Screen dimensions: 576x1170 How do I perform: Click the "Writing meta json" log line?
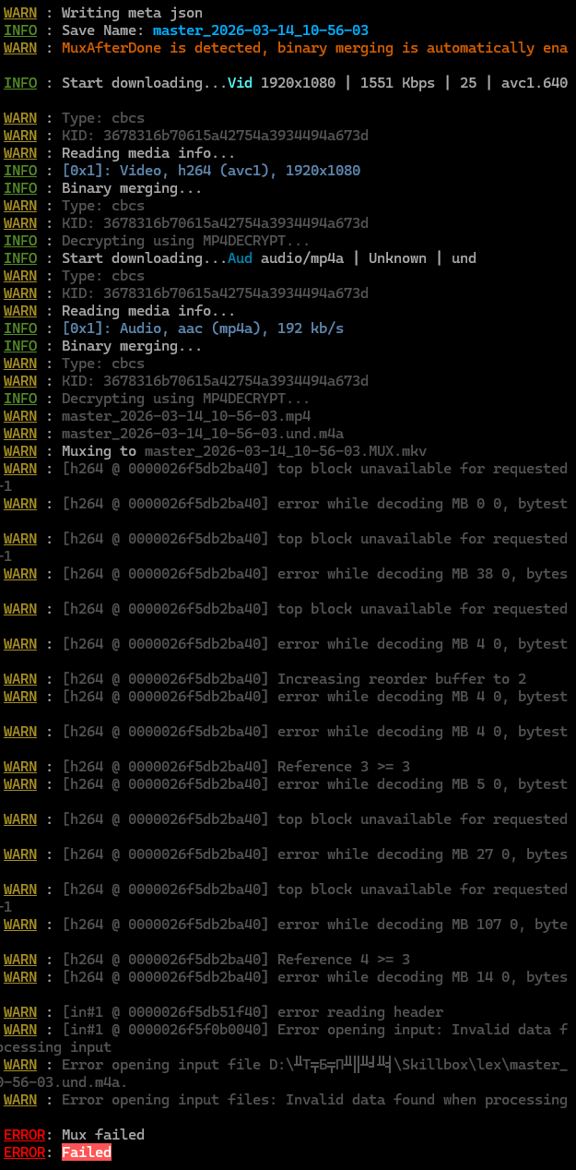click(132, 13)
